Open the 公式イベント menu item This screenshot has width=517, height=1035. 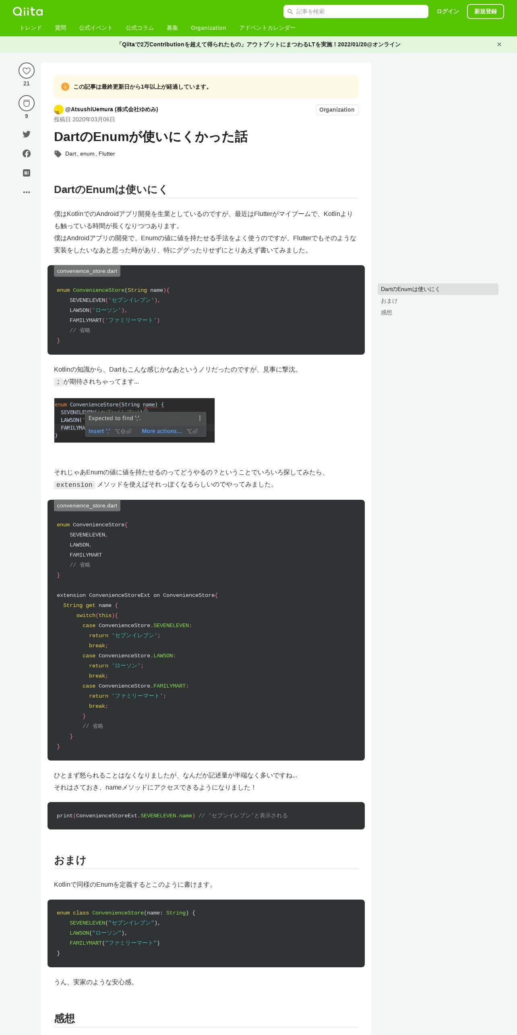[x=96, y=28]
